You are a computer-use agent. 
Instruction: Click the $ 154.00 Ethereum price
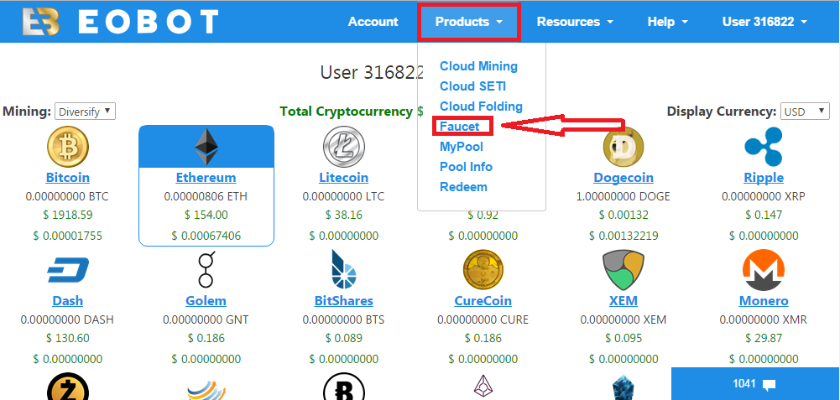coord(206,216)
